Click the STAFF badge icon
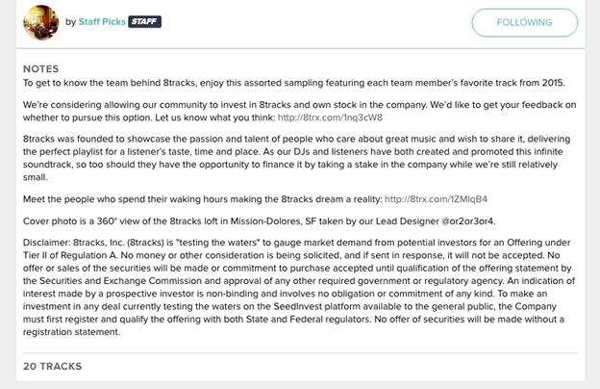600x389 pixels. 144,21
